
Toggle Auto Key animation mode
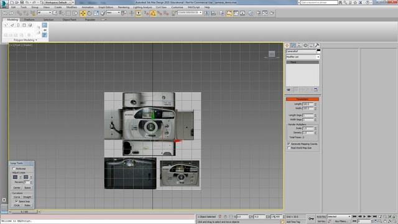pyautogui.click(x=322, y=217)
